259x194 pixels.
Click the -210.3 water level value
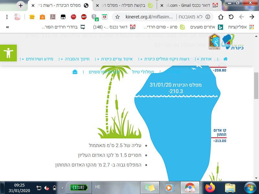click(175, 91)
